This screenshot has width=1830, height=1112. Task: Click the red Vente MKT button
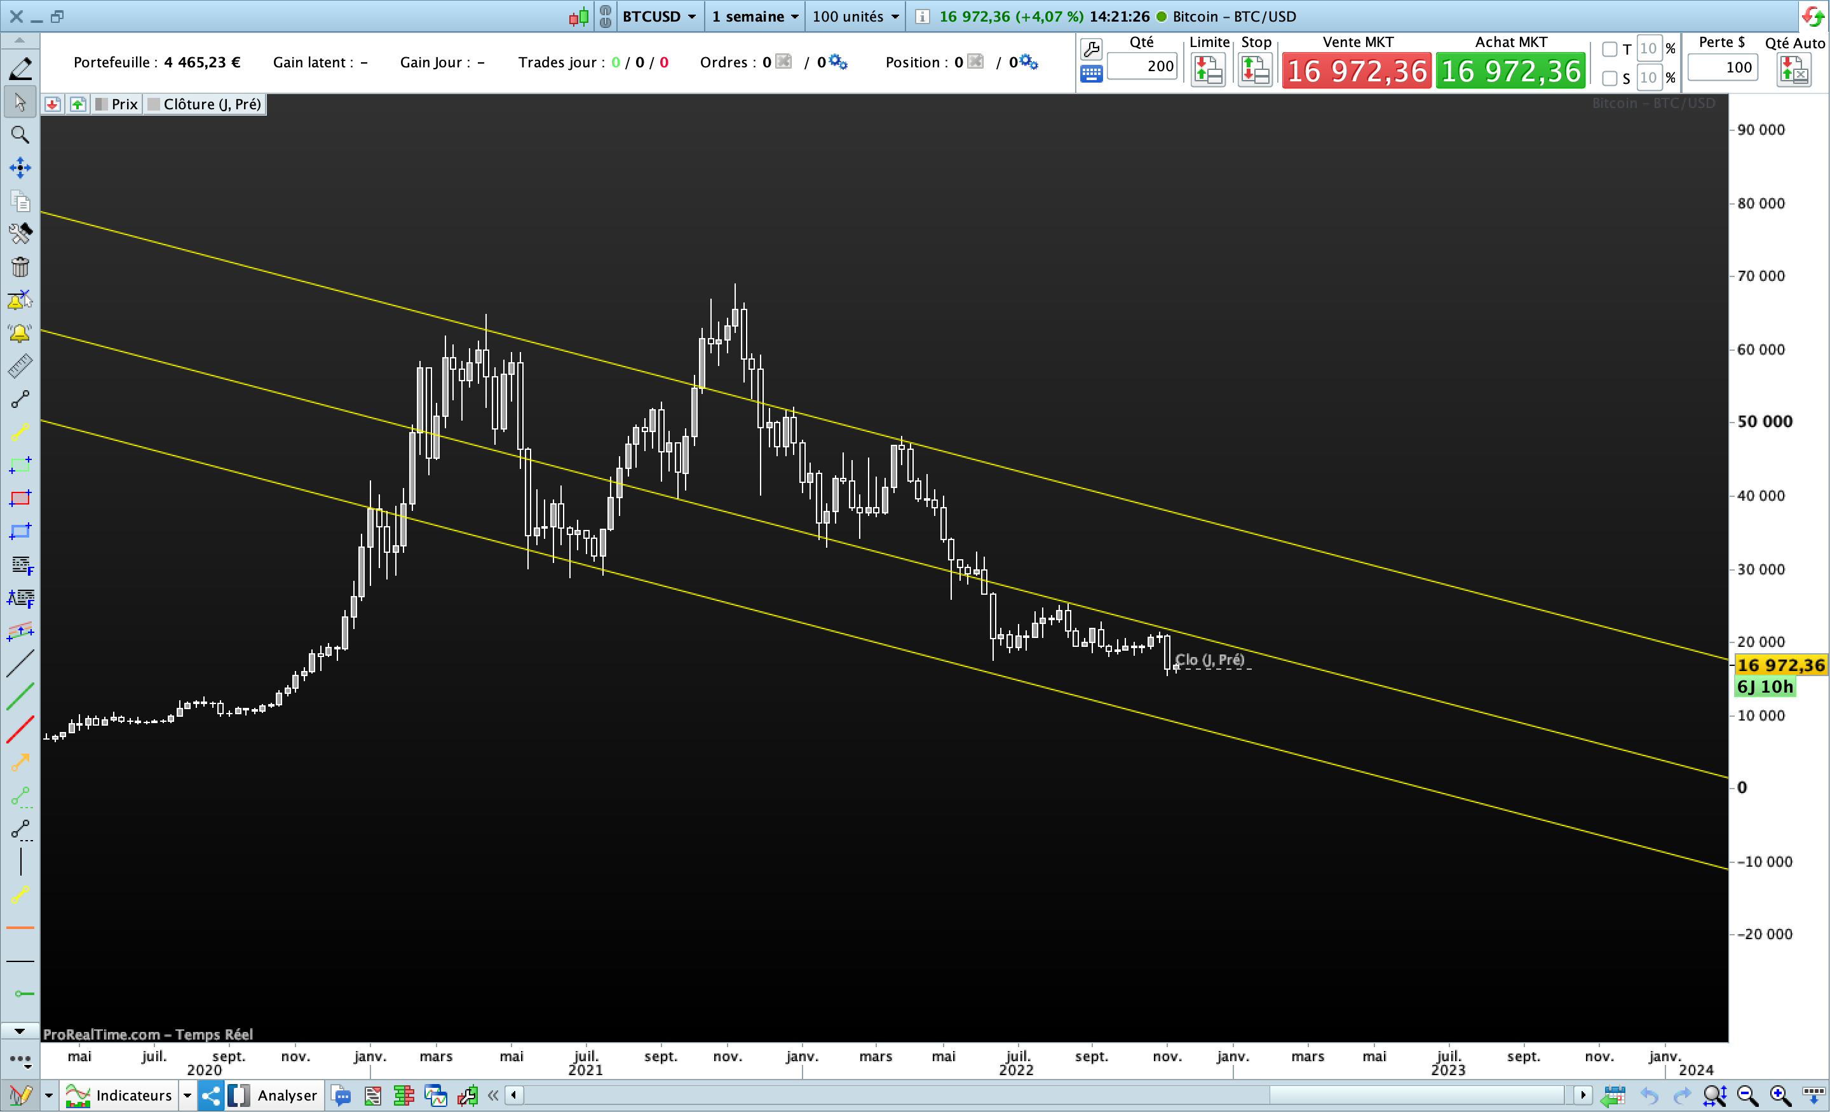pyautogui.click(x=1356, y=71)
